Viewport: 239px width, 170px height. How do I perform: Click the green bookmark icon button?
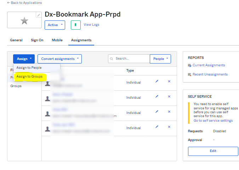(x=75, y=25)
